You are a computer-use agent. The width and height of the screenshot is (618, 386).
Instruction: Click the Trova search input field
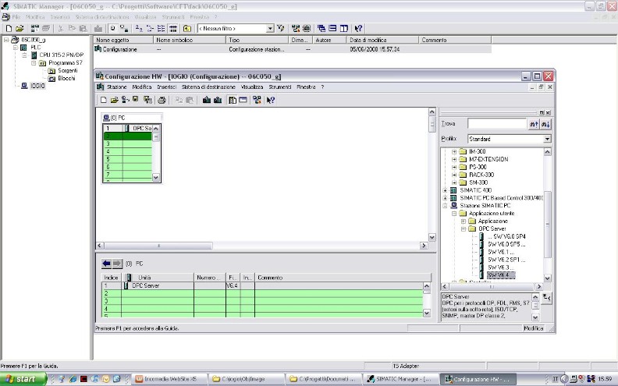click(497, 124)
